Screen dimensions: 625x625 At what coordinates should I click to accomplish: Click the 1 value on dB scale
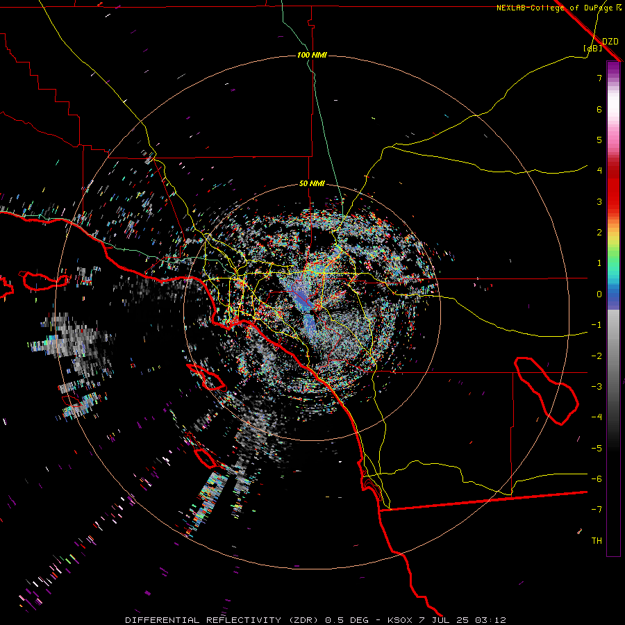click(599, 263)
